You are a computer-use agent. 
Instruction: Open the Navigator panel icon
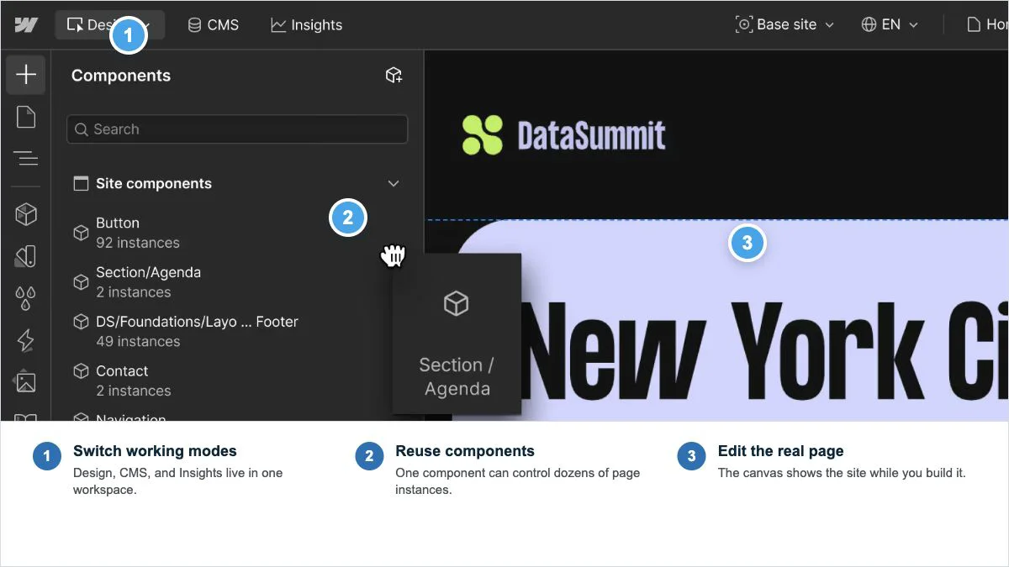[26, 158]
